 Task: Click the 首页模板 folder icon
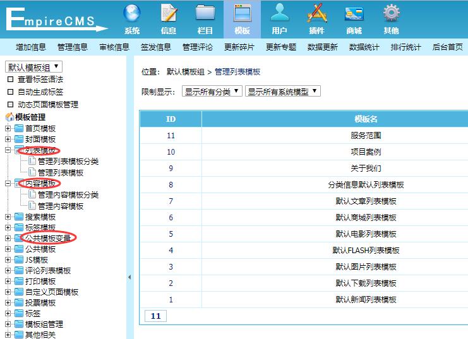[x=19, y=128]
